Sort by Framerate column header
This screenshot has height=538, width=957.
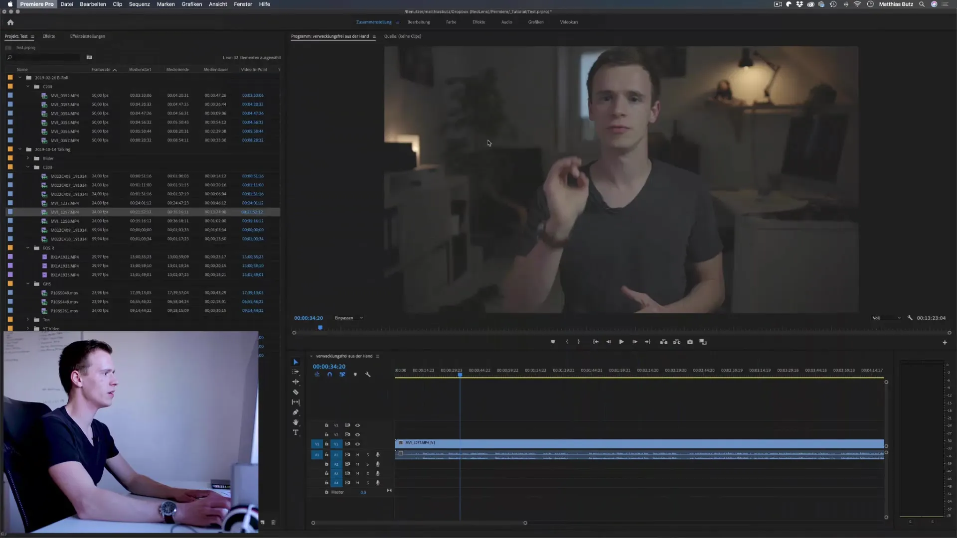pos(101,70)
